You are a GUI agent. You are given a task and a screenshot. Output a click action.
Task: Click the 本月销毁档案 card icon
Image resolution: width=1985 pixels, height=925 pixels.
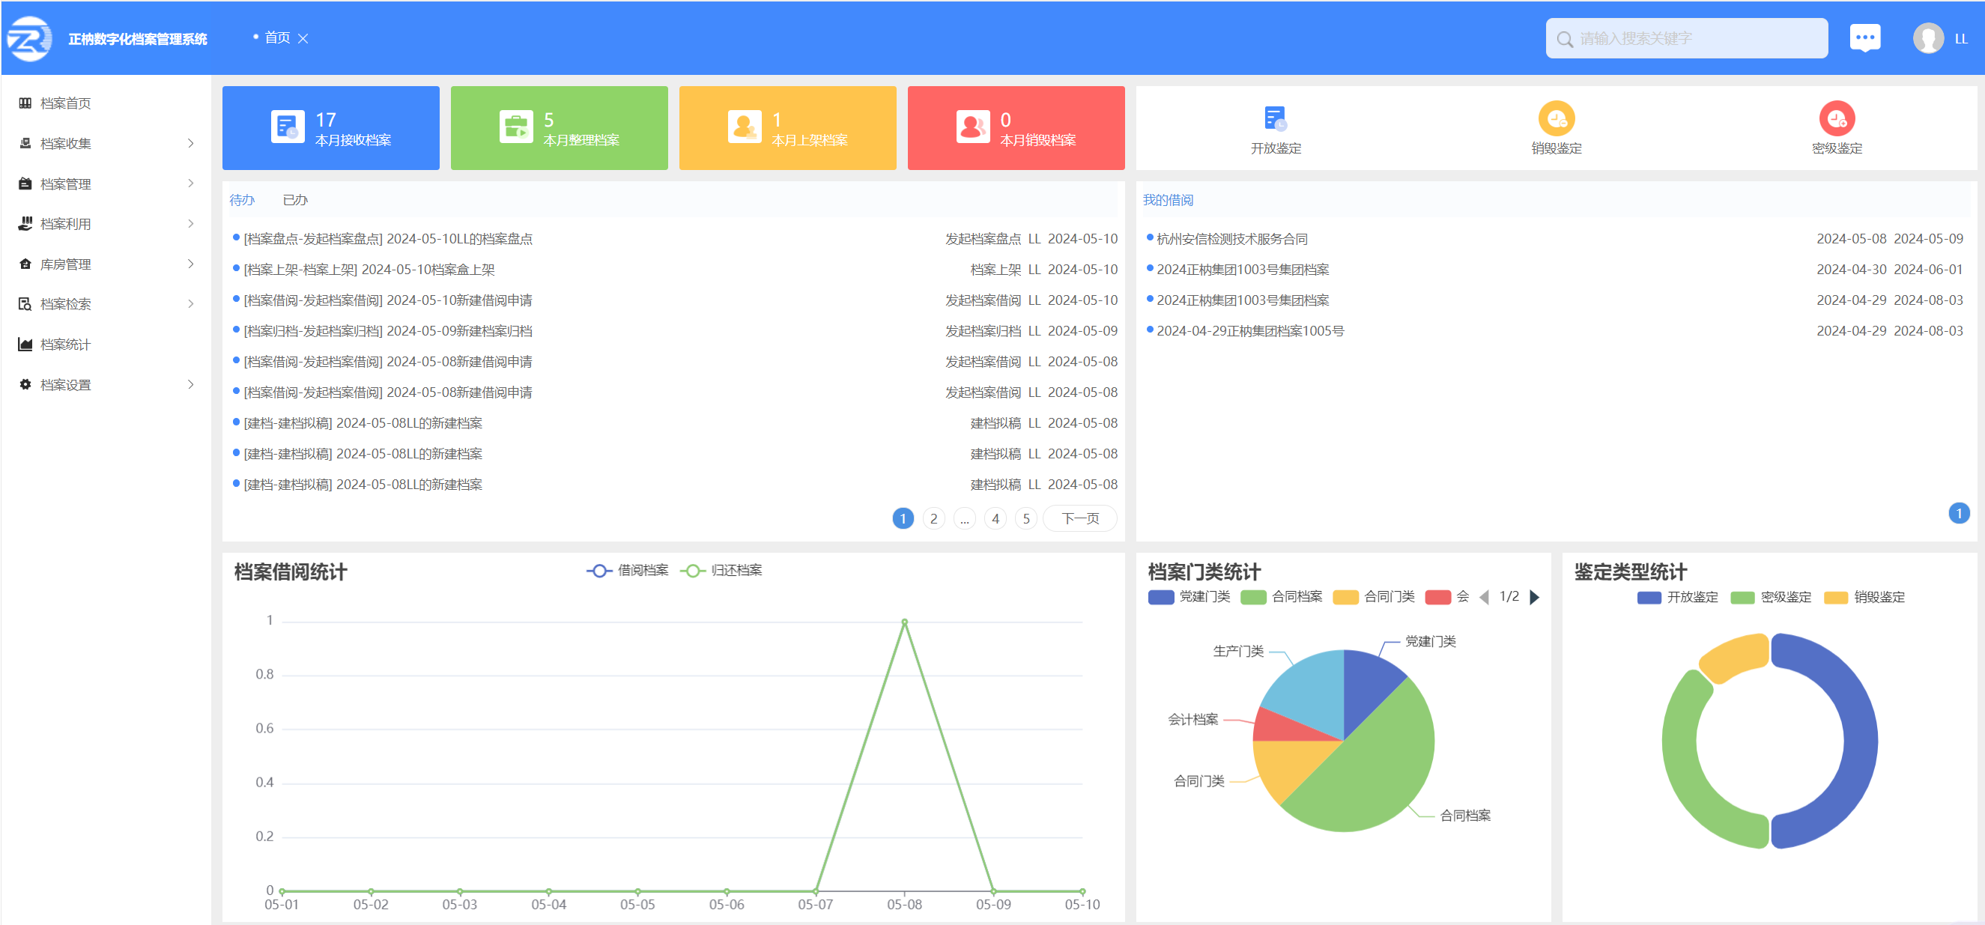click(x=972, y=127)
